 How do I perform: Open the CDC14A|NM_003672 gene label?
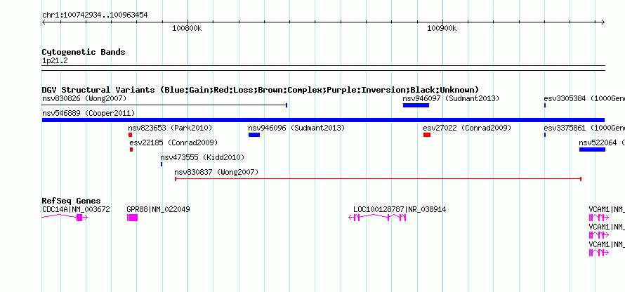(76, 209)
